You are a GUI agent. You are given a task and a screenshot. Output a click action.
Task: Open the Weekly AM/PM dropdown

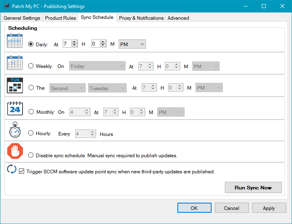point(206,66)
